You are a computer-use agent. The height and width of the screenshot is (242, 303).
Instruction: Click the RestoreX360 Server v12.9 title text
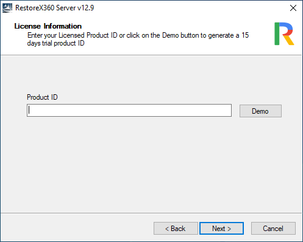[x=54, y=8]
